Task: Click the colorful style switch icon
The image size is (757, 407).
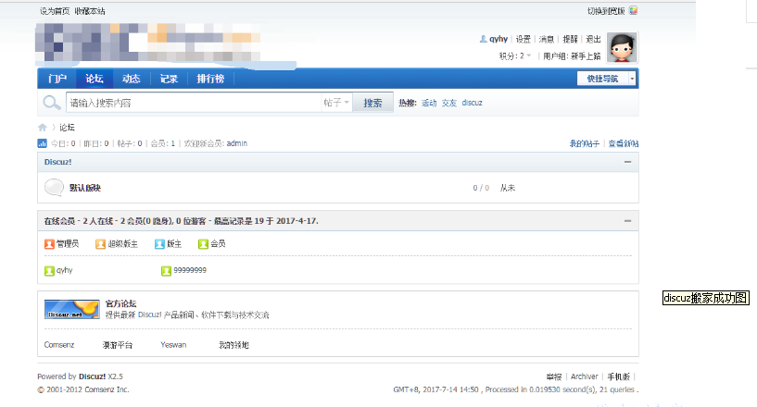Action: [x=633, y=11]
